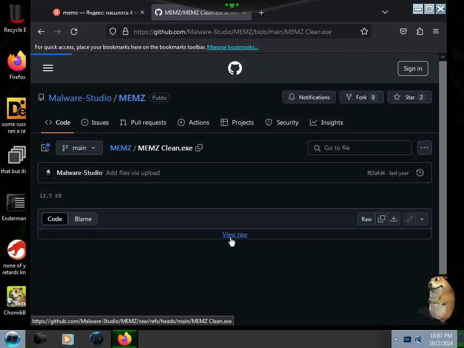
Task: Open the Malware-Studio owner link
Action: [x=80, y=98]
